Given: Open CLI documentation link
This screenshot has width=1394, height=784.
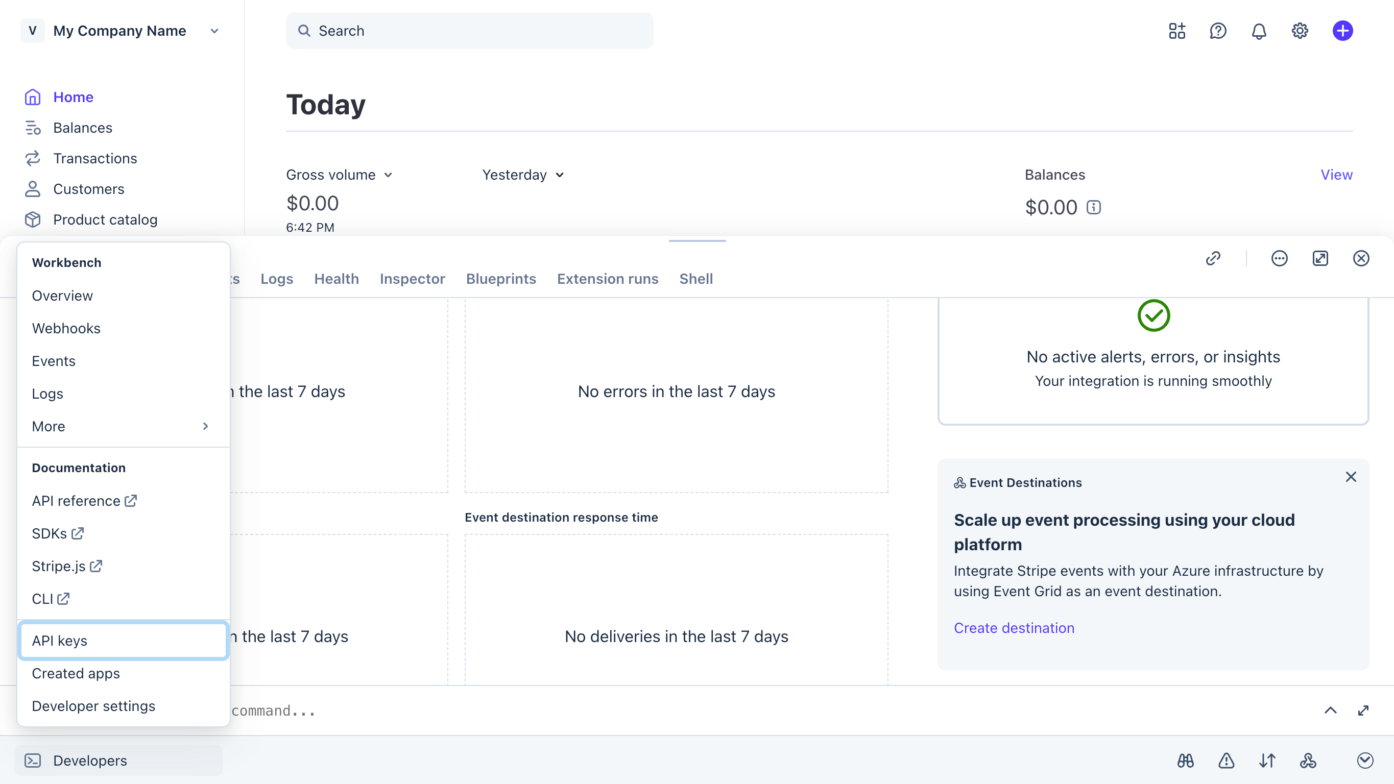Looking at the screenshot, I should coord(51,599).
